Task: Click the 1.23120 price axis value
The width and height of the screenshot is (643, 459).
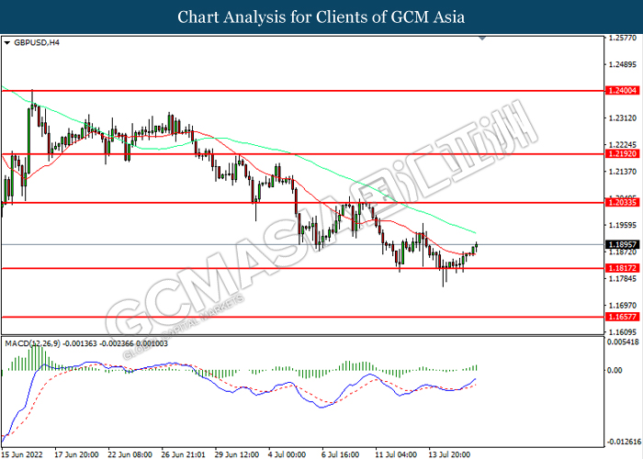Action: pyautogui.click(x=623, y=118)
